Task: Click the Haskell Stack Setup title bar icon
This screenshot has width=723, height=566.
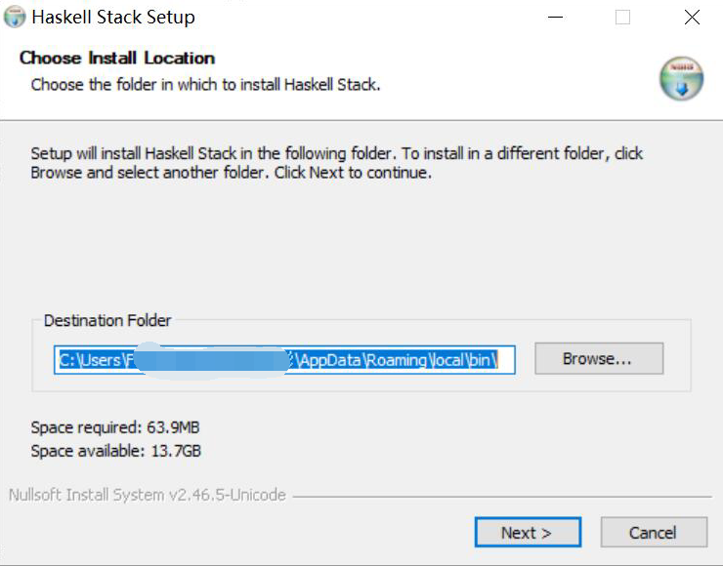Action: [x=15, y=18]
